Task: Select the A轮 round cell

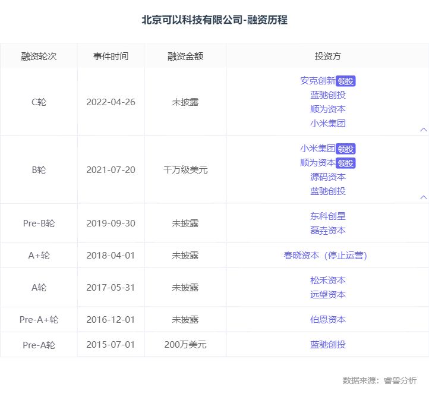Action: point(39,288)
